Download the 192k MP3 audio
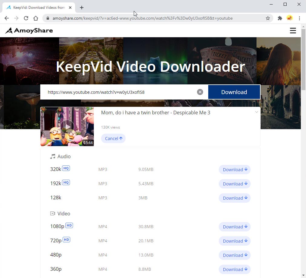The width and height of the screenshot is (306, 278). (x=235, y=184)
